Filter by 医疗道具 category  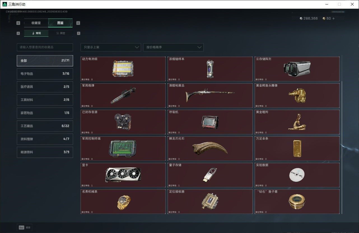coord(45,87)
